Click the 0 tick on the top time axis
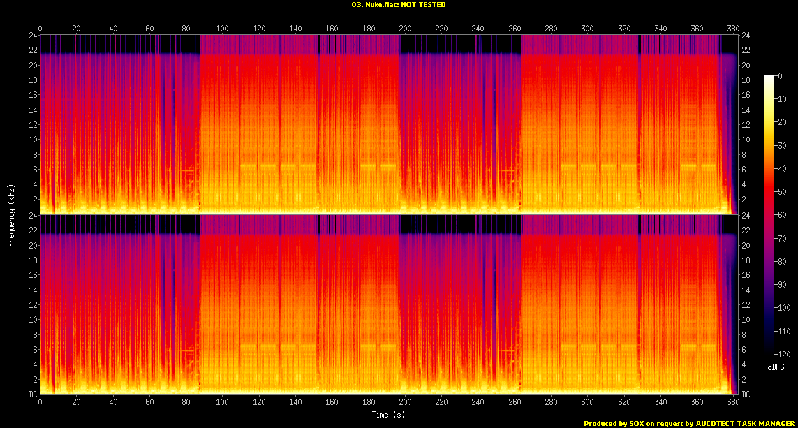798x428 pixels. click(40, 29)
